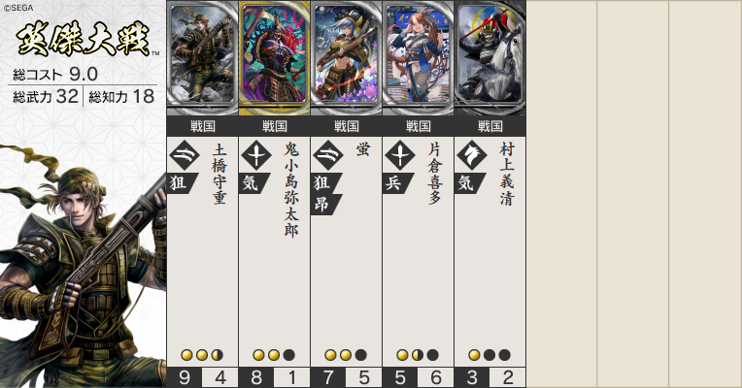Click the name text 片倉喜多
742x388 pixels.
[435, 174]
